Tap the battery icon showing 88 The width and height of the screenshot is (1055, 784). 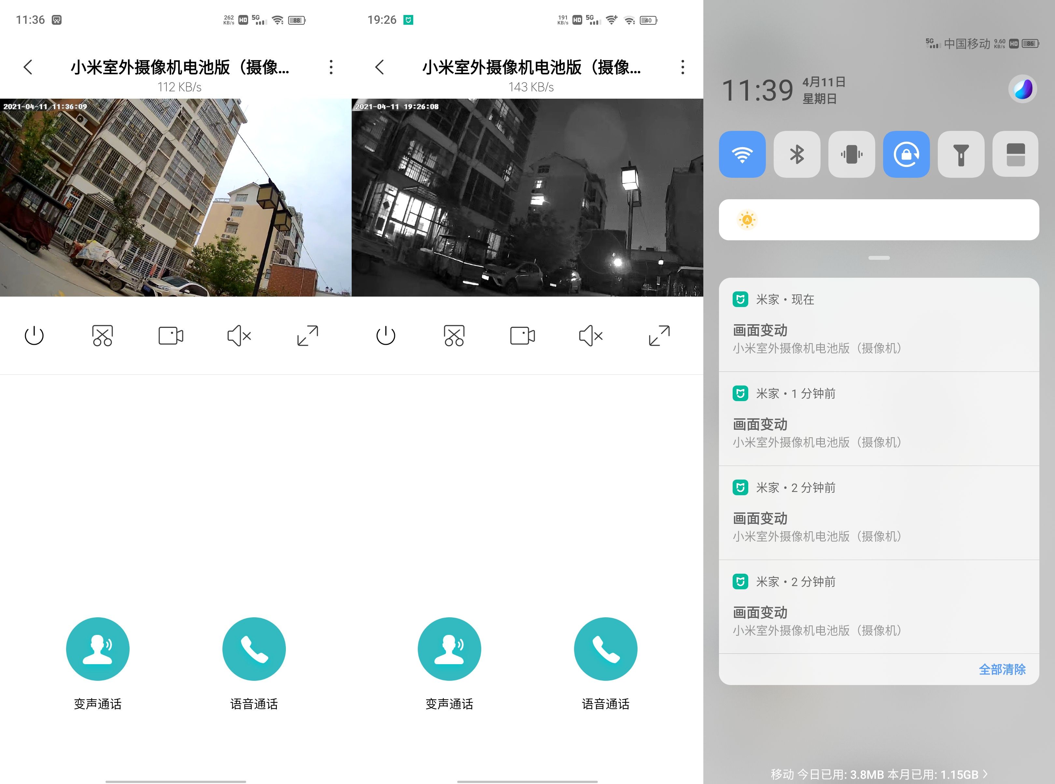pos(297,20)
